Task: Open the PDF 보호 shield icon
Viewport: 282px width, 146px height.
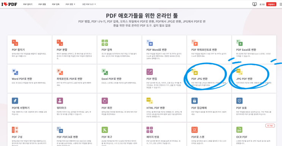Action: [239, 101]
